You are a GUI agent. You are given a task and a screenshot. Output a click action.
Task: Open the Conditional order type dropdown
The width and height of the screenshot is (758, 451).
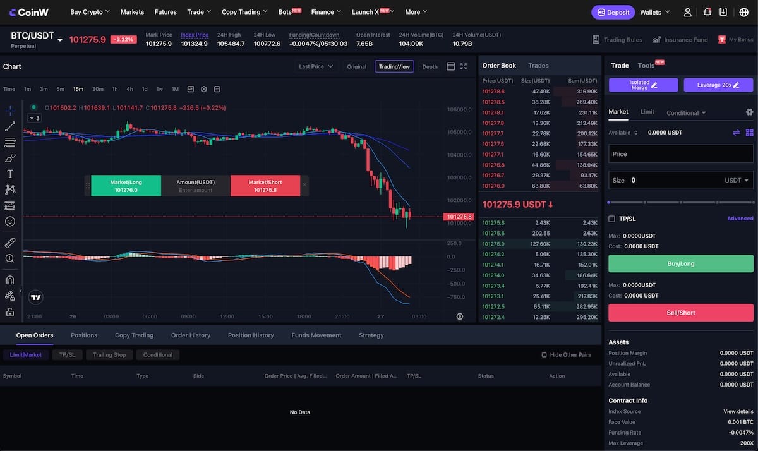[x=686, y=113]
